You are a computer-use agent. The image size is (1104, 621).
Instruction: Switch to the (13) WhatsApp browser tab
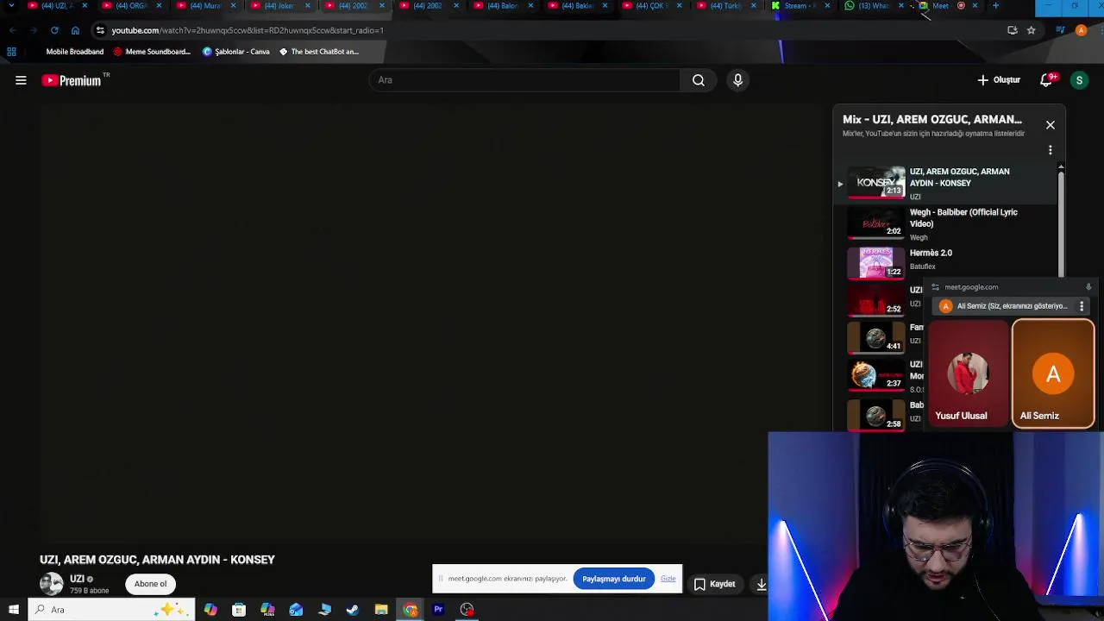click(x=873, y=6)
